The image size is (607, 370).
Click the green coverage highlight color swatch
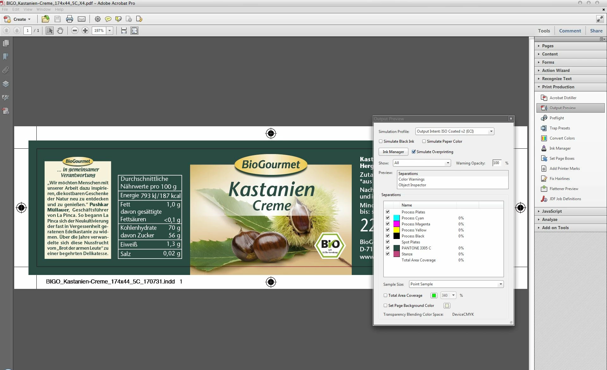(x=434, y=295)
